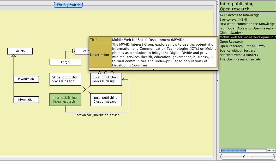Screen dimensions: 276x161
Task: Expand the popup with the down triangle
Action: click(153, 69)
